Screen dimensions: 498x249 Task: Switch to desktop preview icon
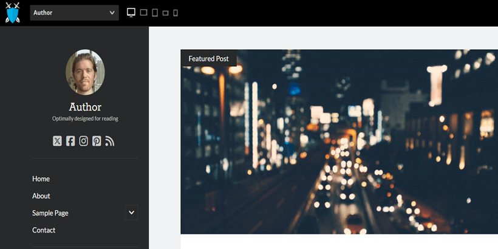tap(131, 12)
